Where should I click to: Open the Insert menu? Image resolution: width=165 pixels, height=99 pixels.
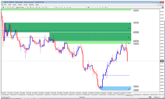(15, 5)
